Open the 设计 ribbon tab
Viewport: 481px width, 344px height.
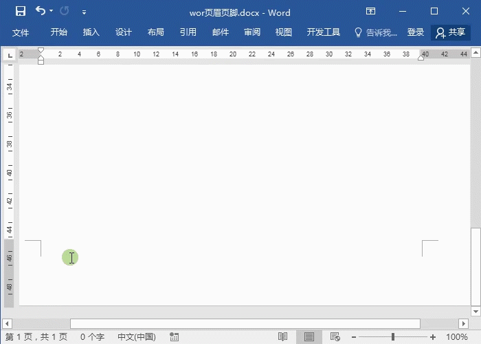point(123,32)
